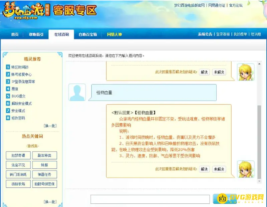Open 梦幻西游电脑版官网 link
Image resolution: width=267 pixels, height=207 pixels.
click(x=189, y=5)
